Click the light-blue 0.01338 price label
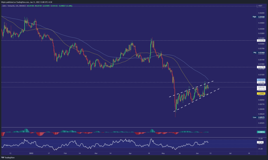268x160 pixels. [262, 79]
